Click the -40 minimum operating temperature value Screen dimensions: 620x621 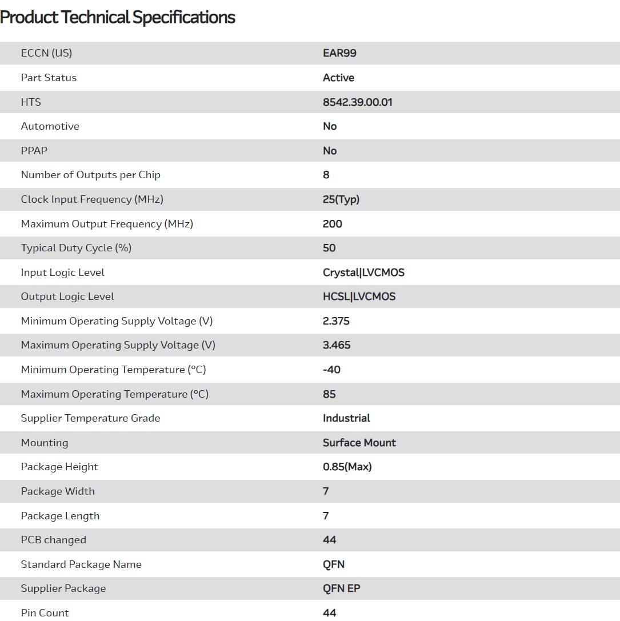click(x=331, y=370)
